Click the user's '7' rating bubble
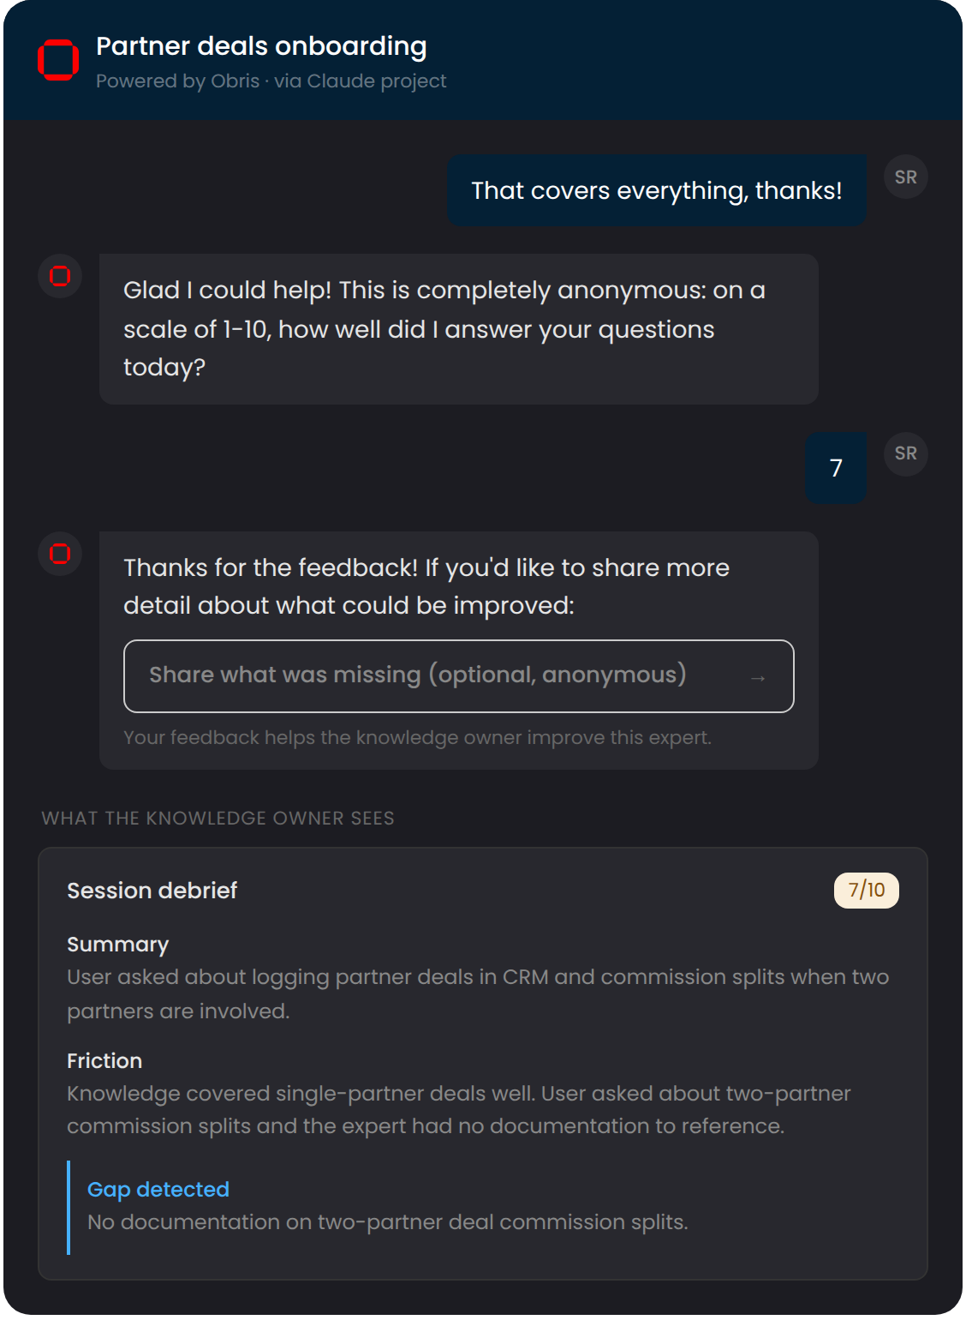 coord(835,468)
